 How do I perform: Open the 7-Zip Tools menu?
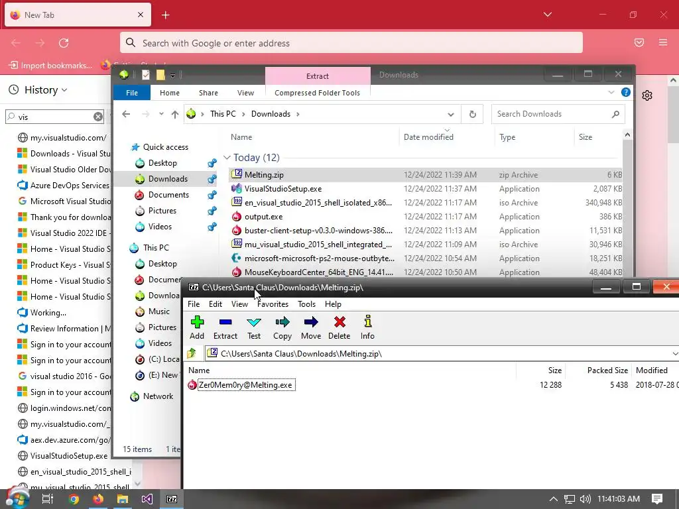click(x=306, y=304)
